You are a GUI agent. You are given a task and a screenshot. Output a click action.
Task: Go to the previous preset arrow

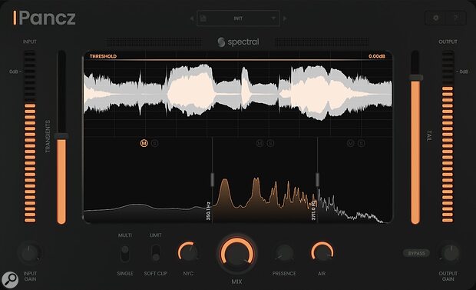click(192, 18)
